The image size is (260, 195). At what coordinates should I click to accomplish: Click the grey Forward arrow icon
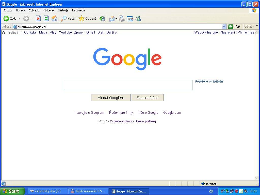click(x=26, y=19)
